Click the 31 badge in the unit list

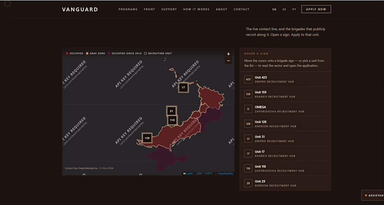(248, 139)
